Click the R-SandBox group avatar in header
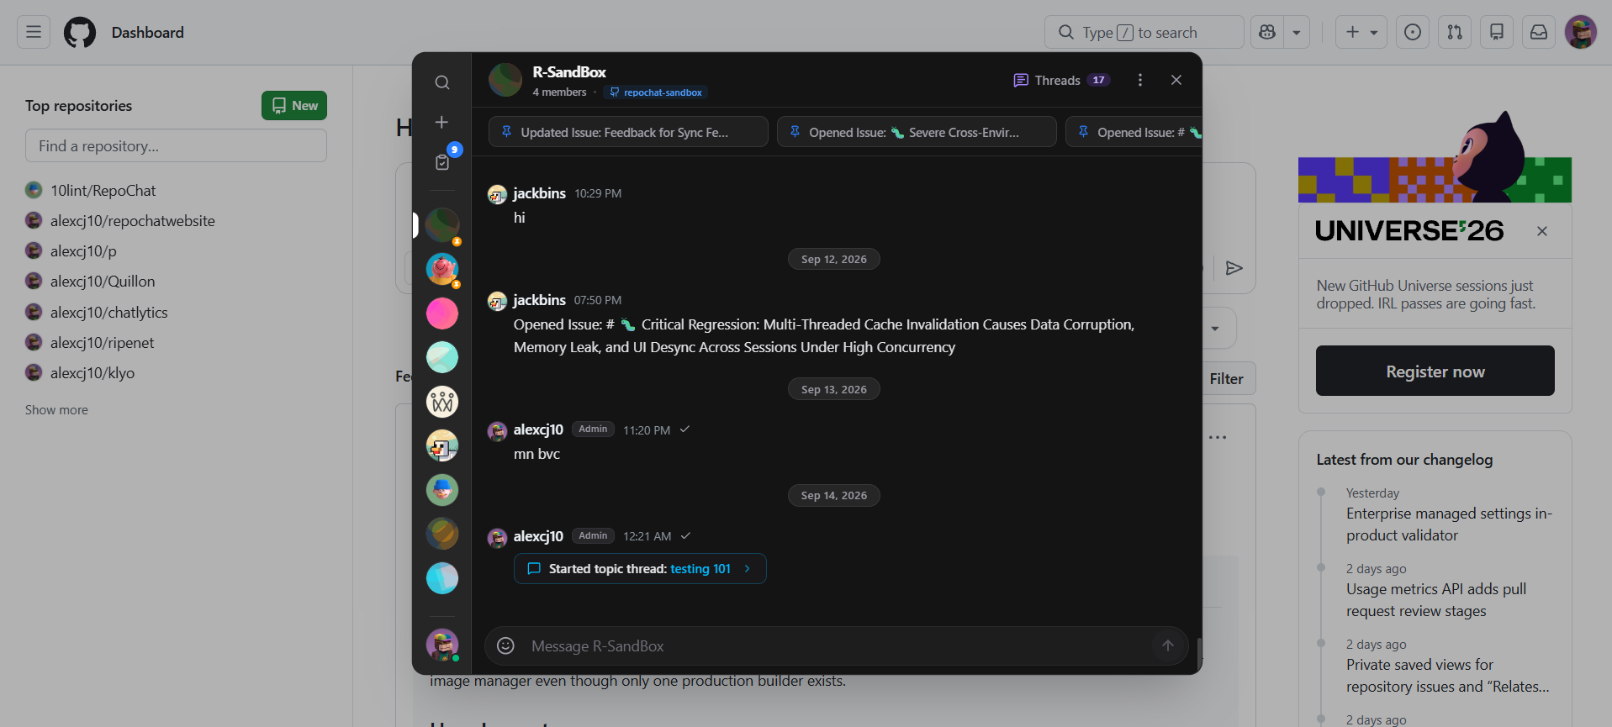The image size is (1612, 727). [x=505, y=80]
